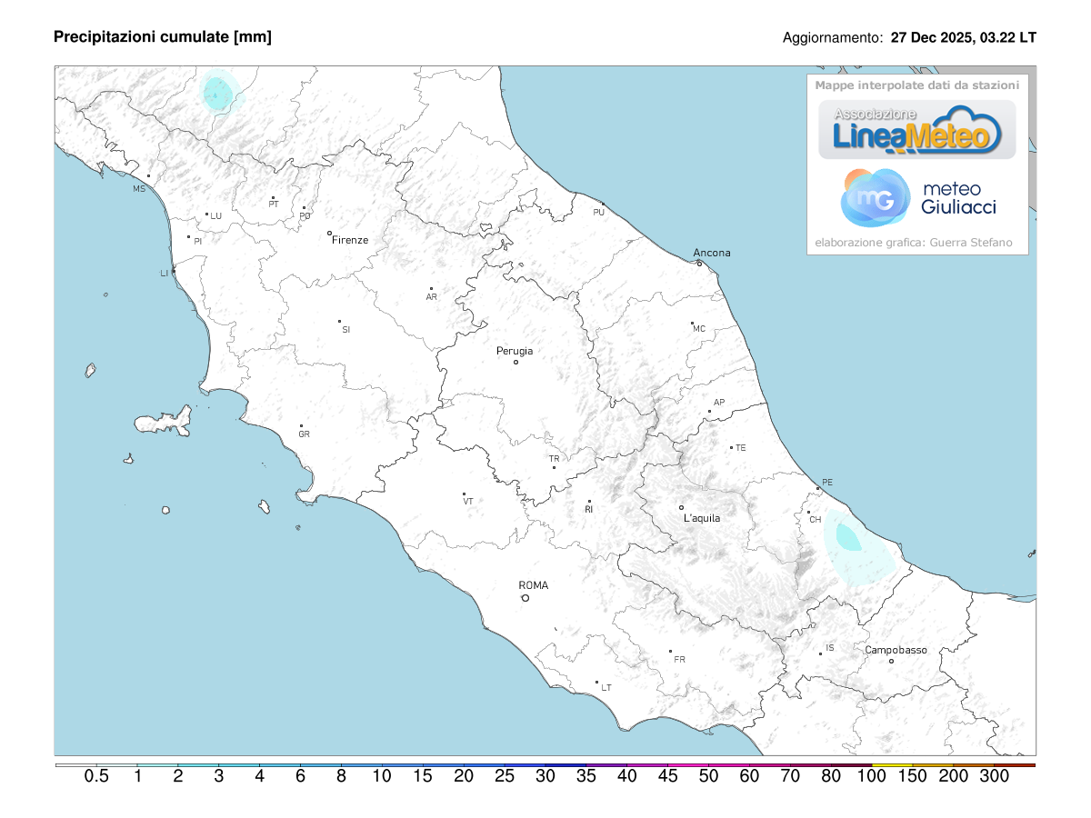This screenshot has height=818, width=1091.
Task: Click the 20 mm legend value
Action: (x=463, y=776)
